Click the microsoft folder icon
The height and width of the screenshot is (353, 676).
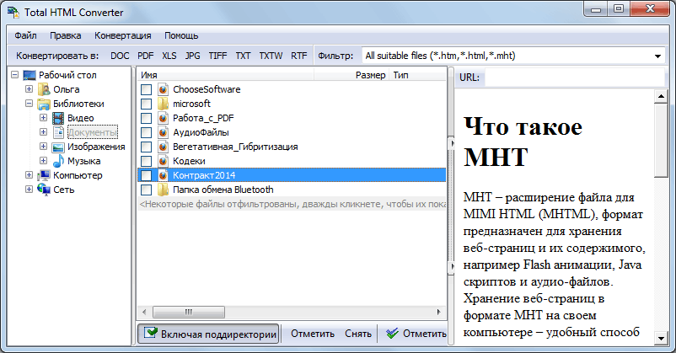pos(163,104)
